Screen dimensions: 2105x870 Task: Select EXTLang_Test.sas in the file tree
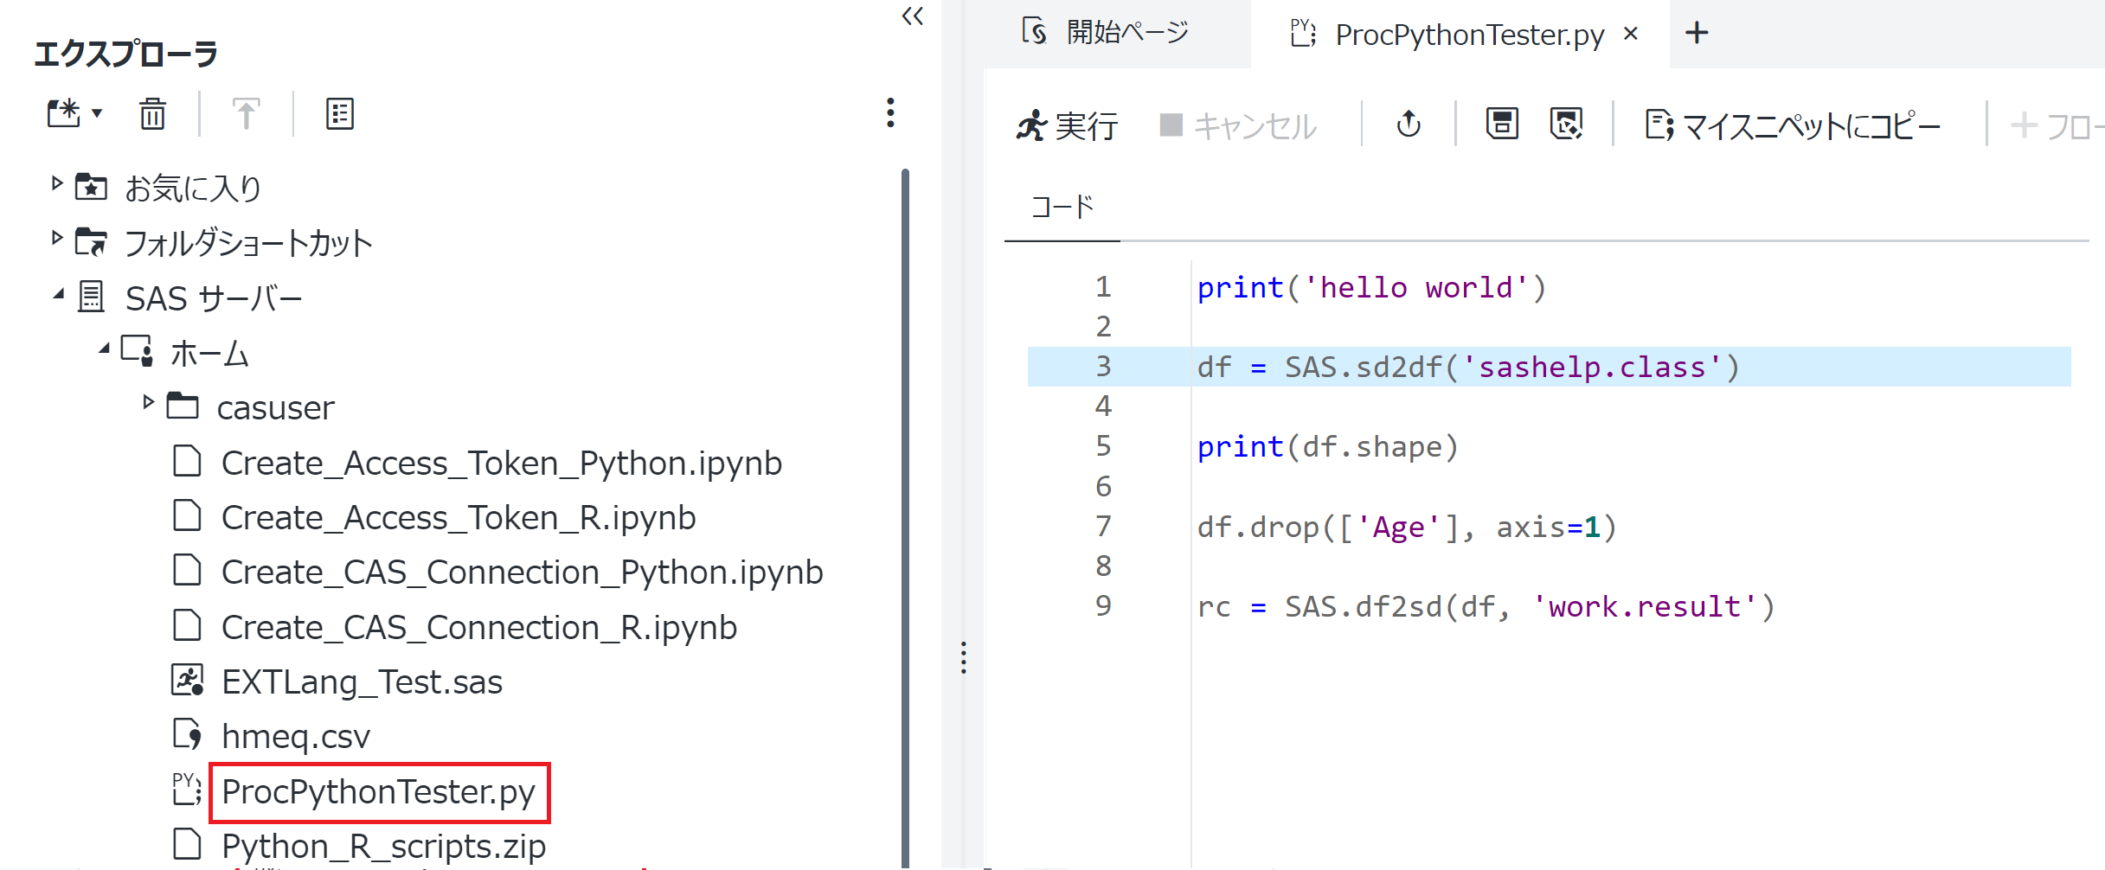pyautogui.click(x=362, y=682)
